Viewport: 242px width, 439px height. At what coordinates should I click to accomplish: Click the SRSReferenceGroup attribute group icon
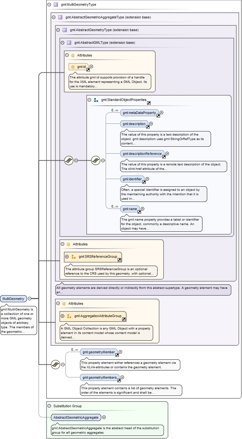click(73, 256)
